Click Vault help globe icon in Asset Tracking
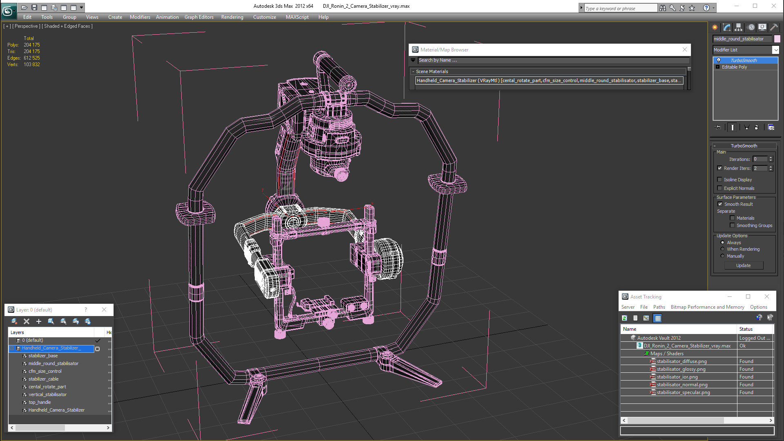 759,317
